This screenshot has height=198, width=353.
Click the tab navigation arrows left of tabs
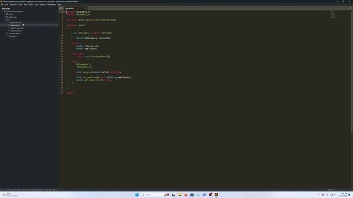pos(61,8)
